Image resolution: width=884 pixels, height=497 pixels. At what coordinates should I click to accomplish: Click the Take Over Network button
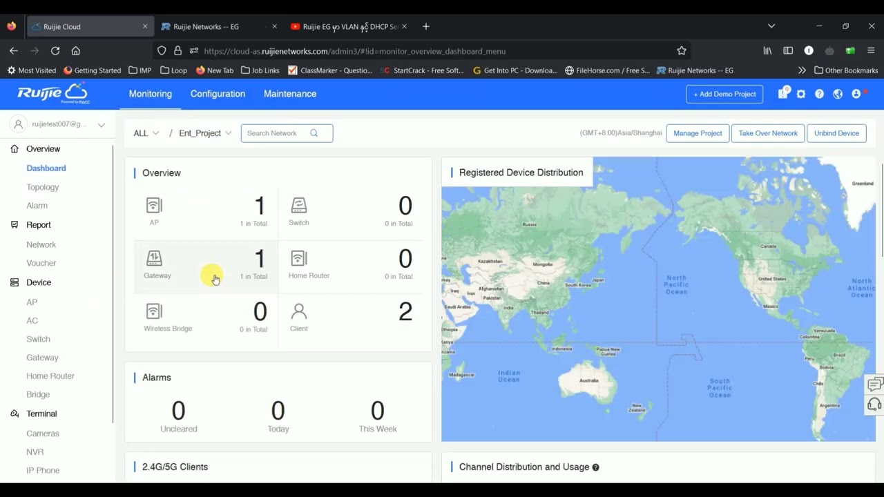pos(768,133)
